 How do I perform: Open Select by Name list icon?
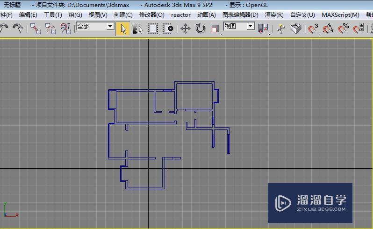pos(137,29)
